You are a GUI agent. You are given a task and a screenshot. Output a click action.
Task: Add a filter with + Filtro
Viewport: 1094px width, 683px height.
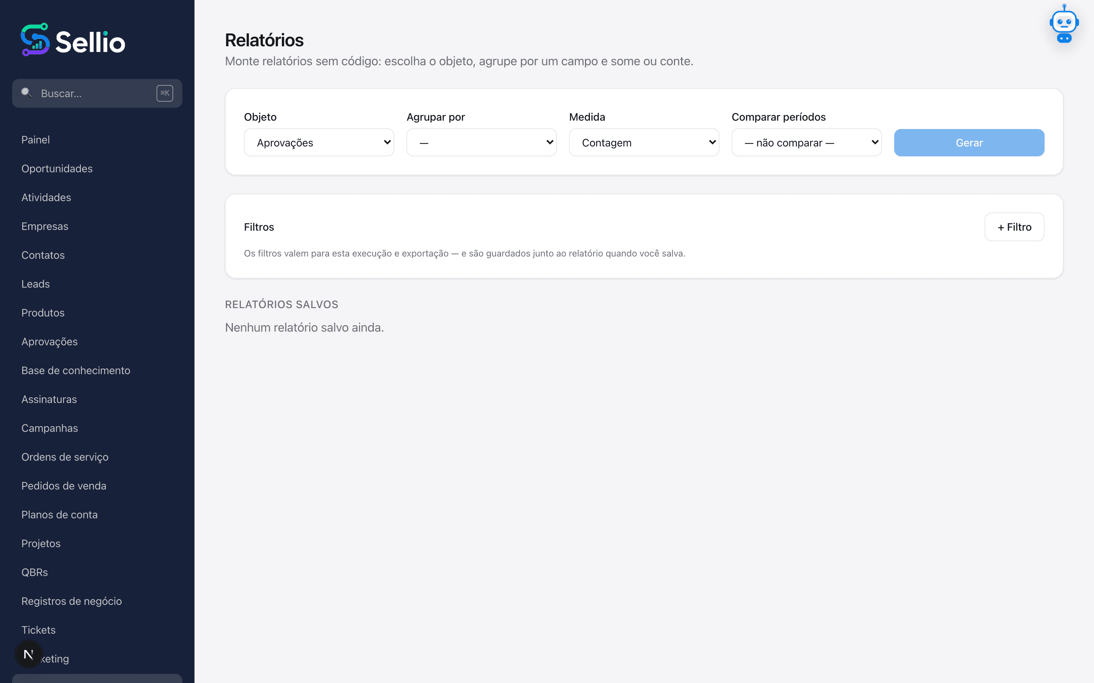(x=1014, y=227)
